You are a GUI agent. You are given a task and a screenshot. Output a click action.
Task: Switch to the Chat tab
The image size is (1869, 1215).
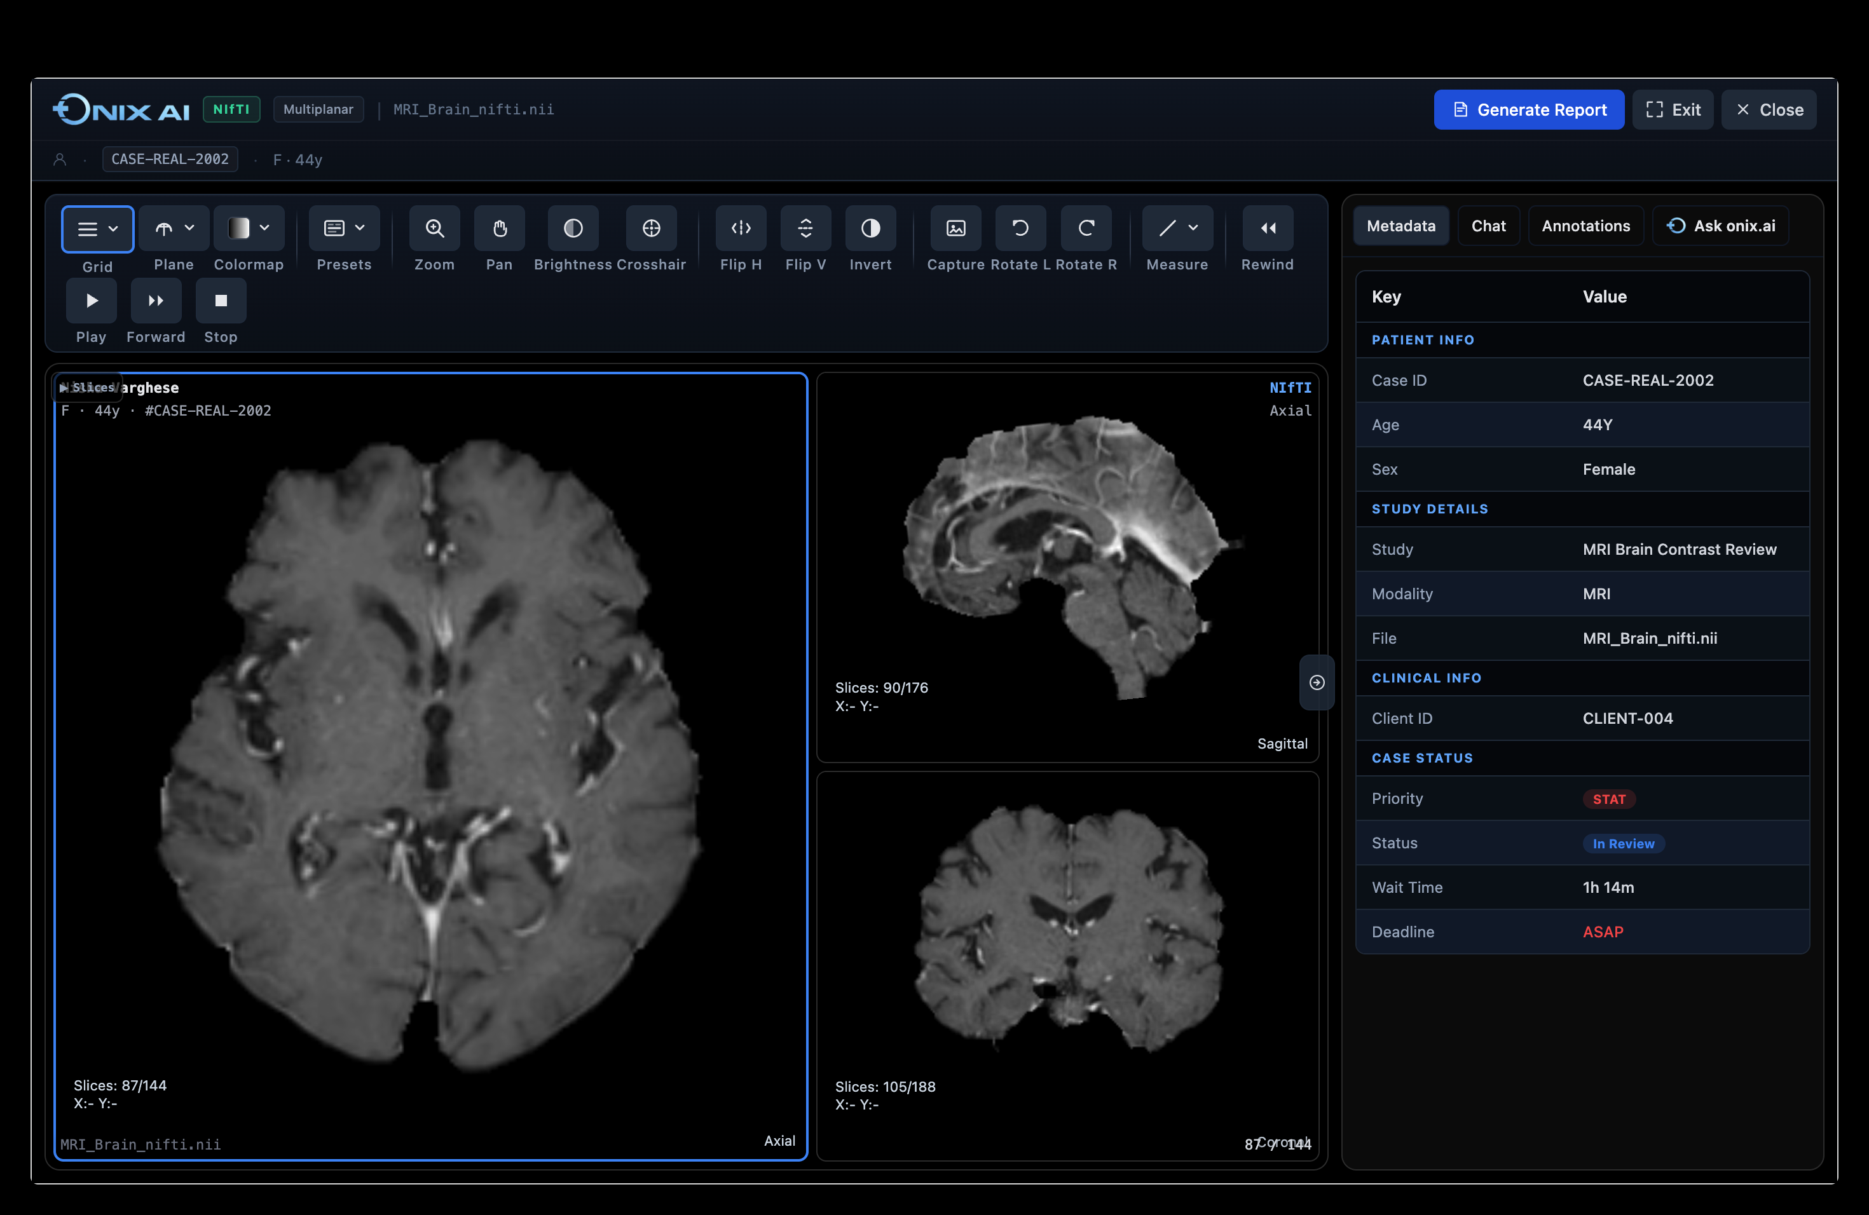1489,225
